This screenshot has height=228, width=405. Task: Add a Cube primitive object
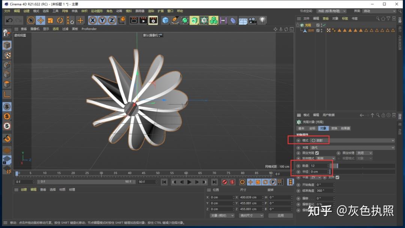tap(165, 20)
